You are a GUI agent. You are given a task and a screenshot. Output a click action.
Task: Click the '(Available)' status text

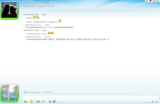coord(54,2)
